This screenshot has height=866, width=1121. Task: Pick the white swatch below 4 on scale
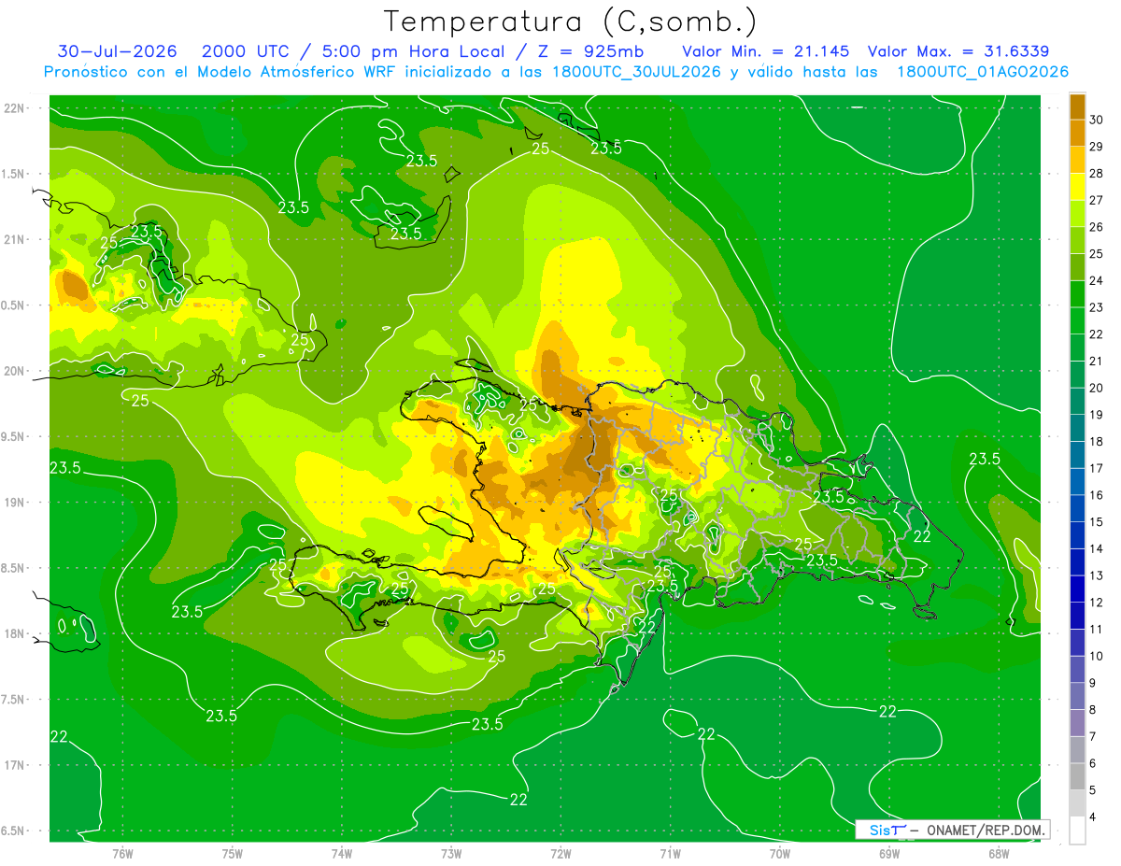[1077, 831]
